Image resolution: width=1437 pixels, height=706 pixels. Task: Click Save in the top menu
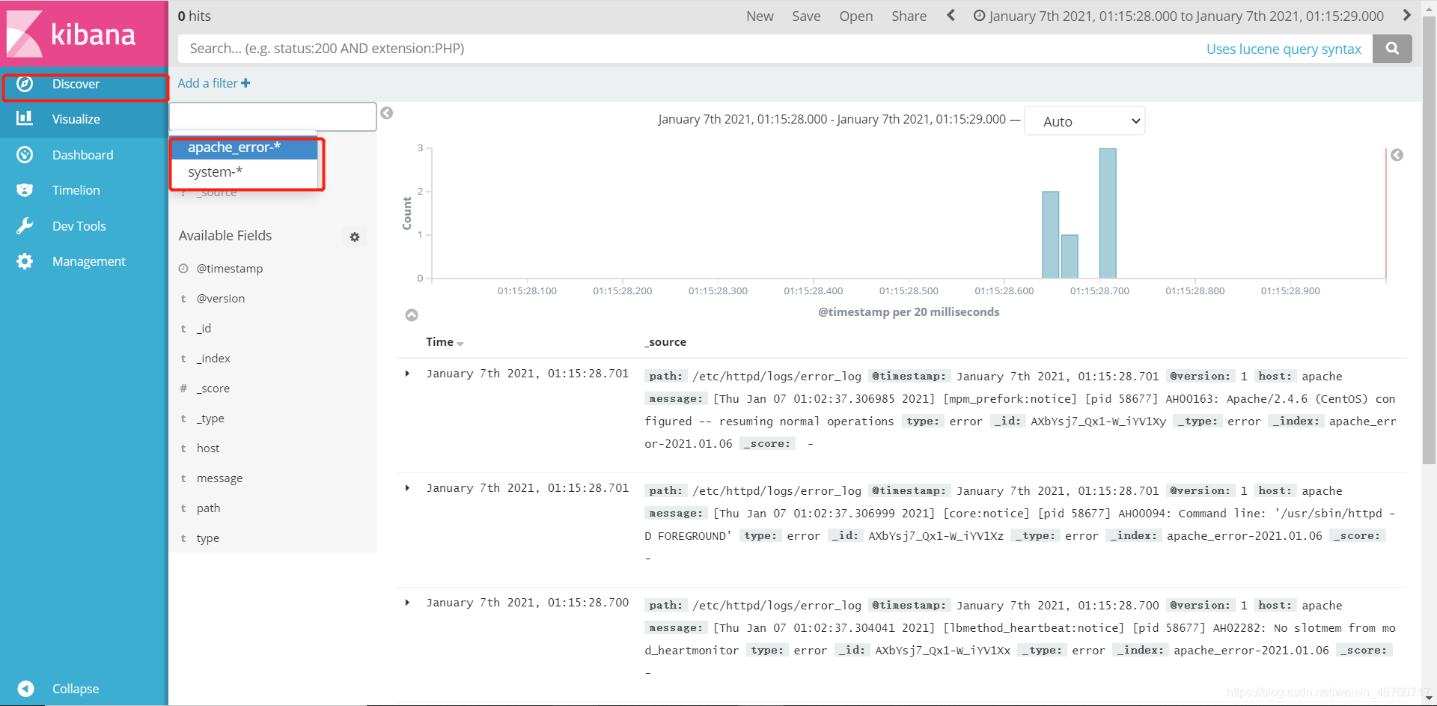coord(806,16)
